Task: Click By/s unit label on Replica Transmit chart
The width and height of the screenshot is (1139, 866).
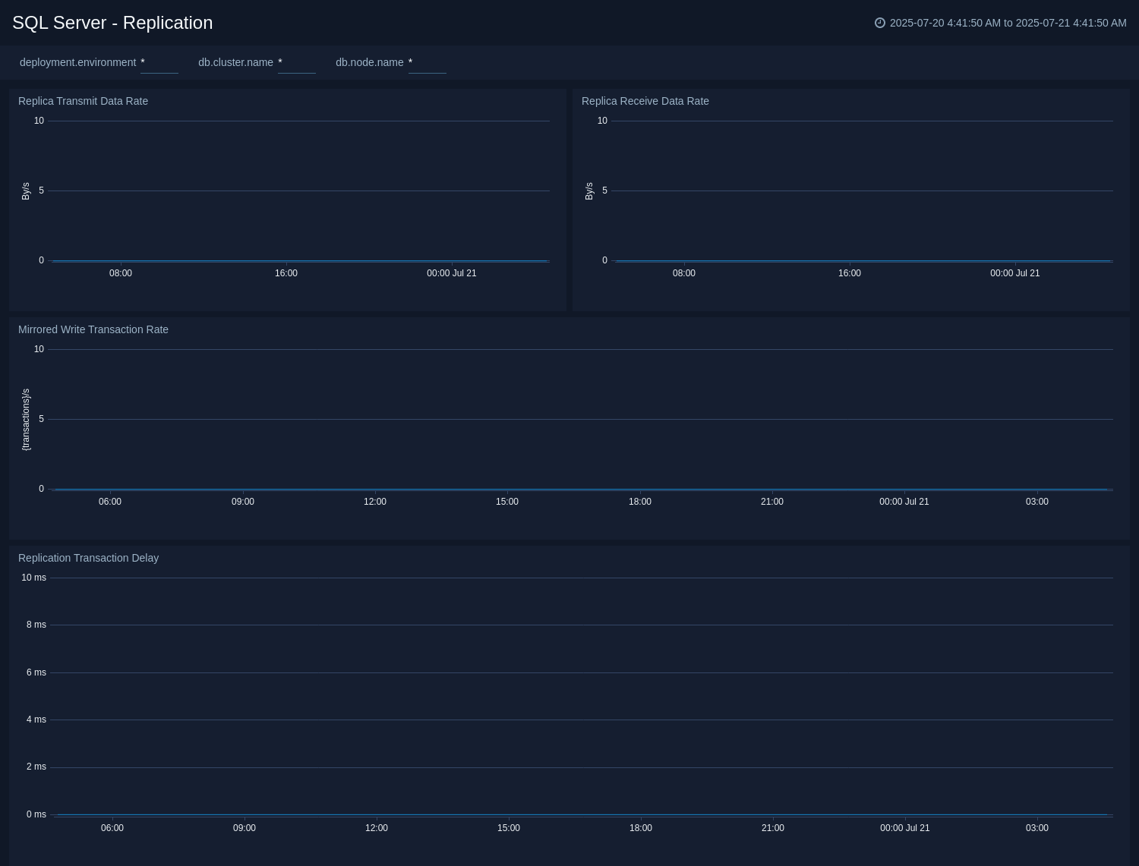Action: [26, 191]
